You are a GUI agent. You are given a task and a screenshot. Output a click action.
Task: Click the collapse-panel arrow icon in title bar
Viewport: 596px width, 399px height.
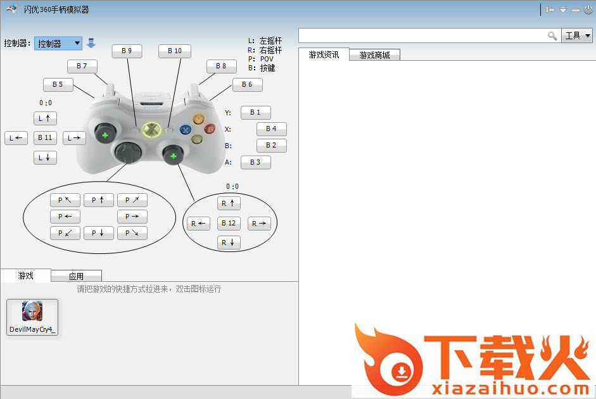[x=550, y=9]
